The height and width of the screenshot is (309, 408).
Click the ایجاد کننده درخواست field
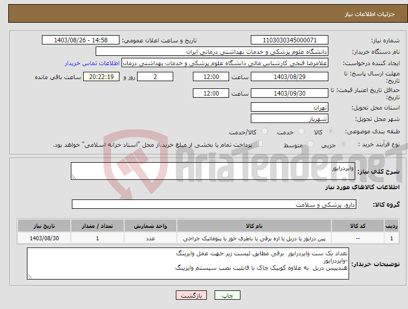pyautogui.click(x=225, y=63)
